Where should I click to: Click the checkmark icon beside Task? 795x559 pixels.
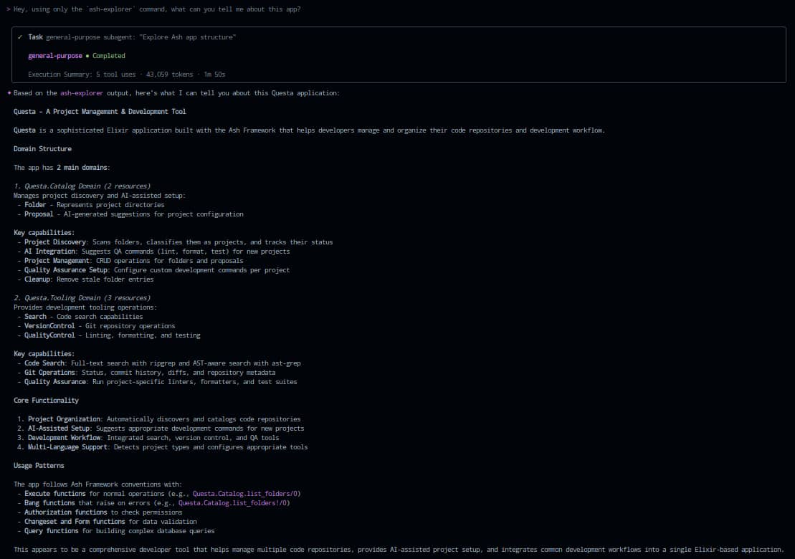coord(20,37)
